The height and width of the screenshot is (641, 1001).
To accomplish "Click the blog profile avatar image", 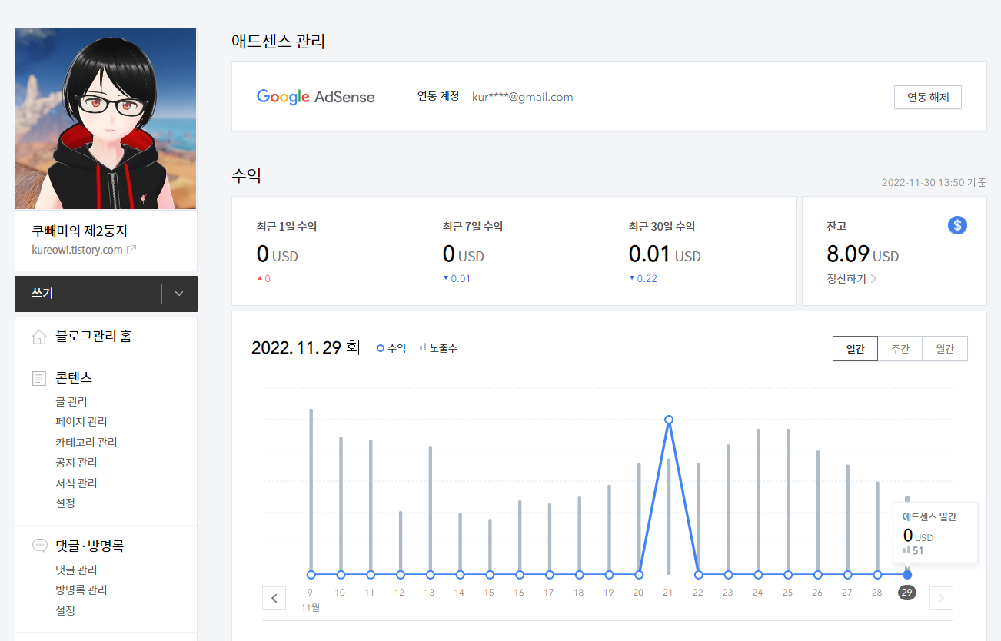I will point(106,119).
